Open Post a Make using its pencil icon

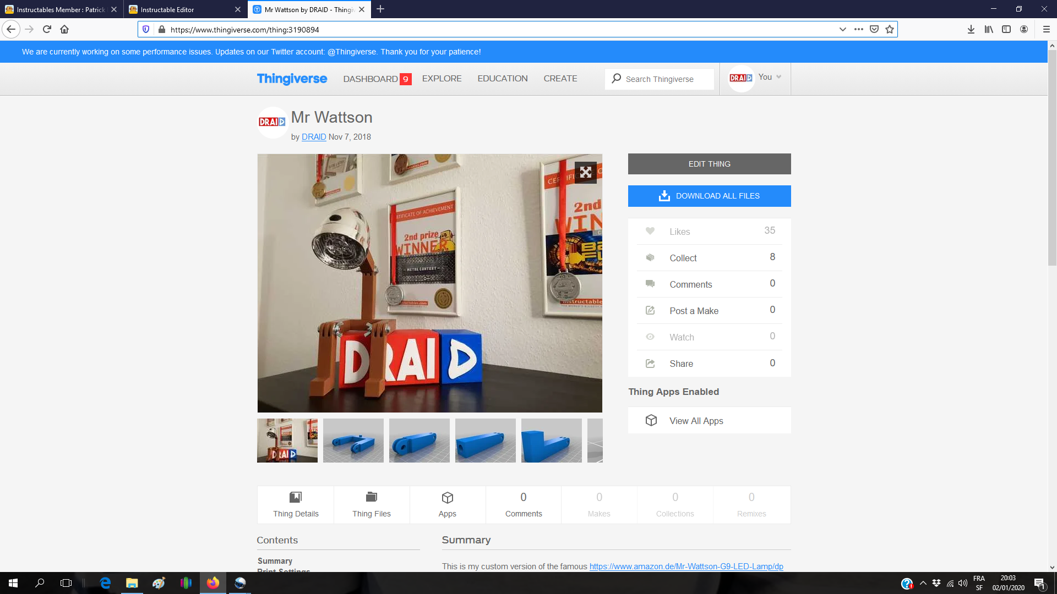pos(650,310)
